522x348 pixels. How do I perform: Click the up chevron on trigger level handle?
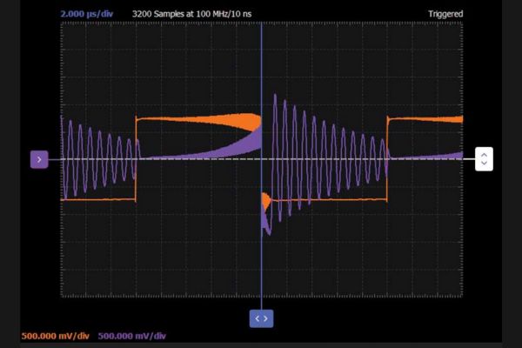[x=485, y=155]
